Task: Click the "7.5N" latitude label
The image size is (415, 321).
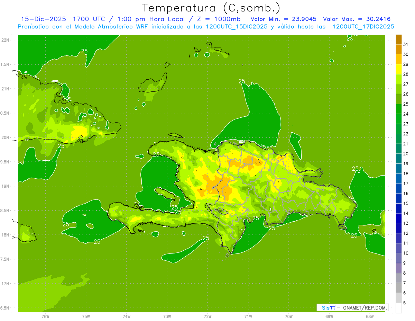Action: point(5,259)
